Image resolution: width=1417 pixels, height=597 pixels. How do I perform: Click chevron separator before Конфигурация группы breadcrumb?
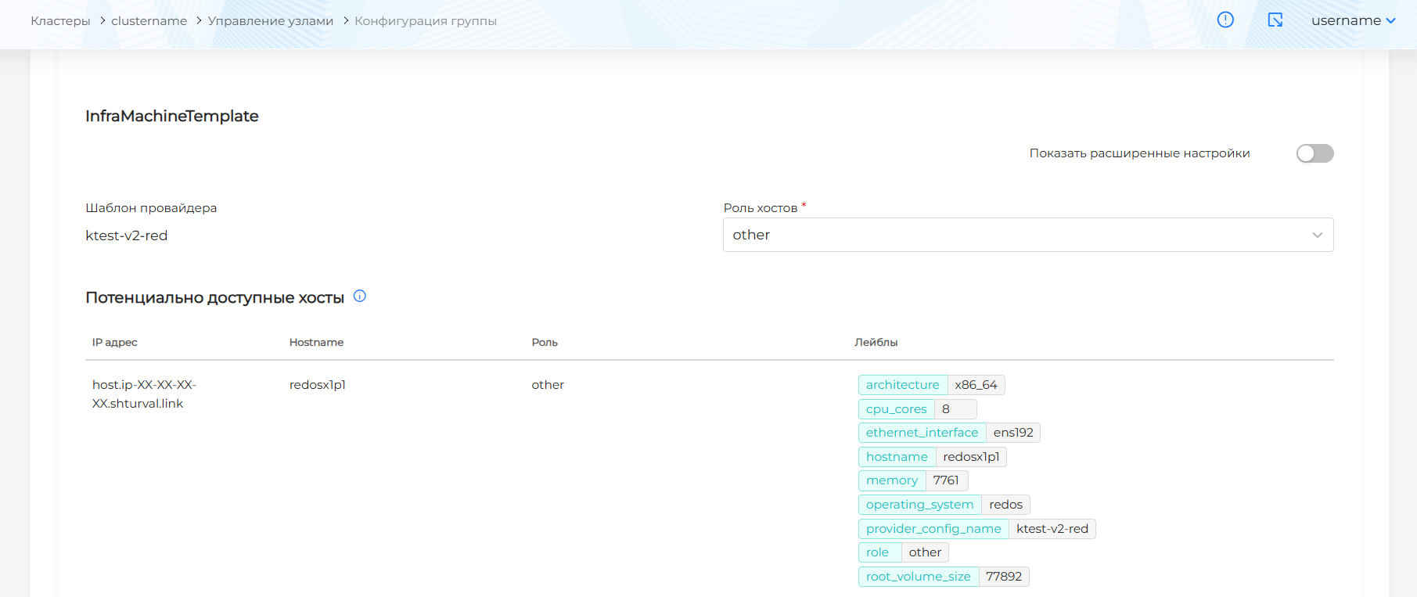(x=345, y=21)
